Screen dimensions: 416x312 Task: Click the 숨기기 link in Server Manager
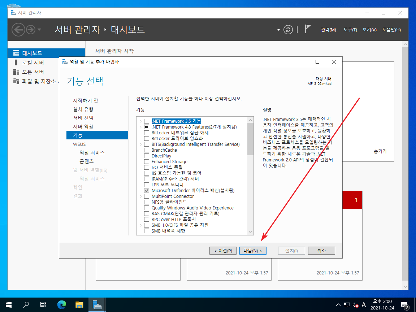click(380, 152)
